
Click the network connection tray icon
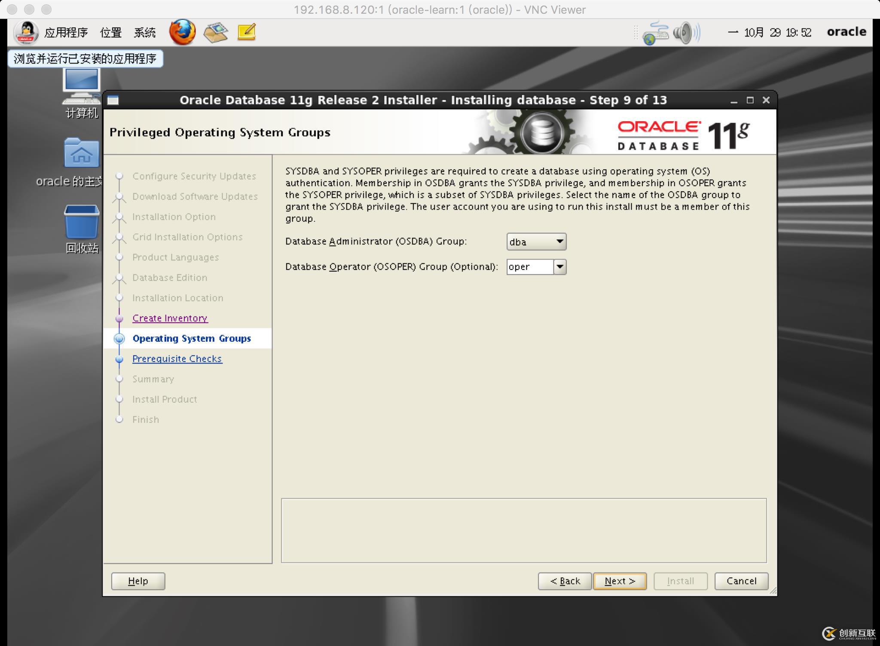click(655, 33)
